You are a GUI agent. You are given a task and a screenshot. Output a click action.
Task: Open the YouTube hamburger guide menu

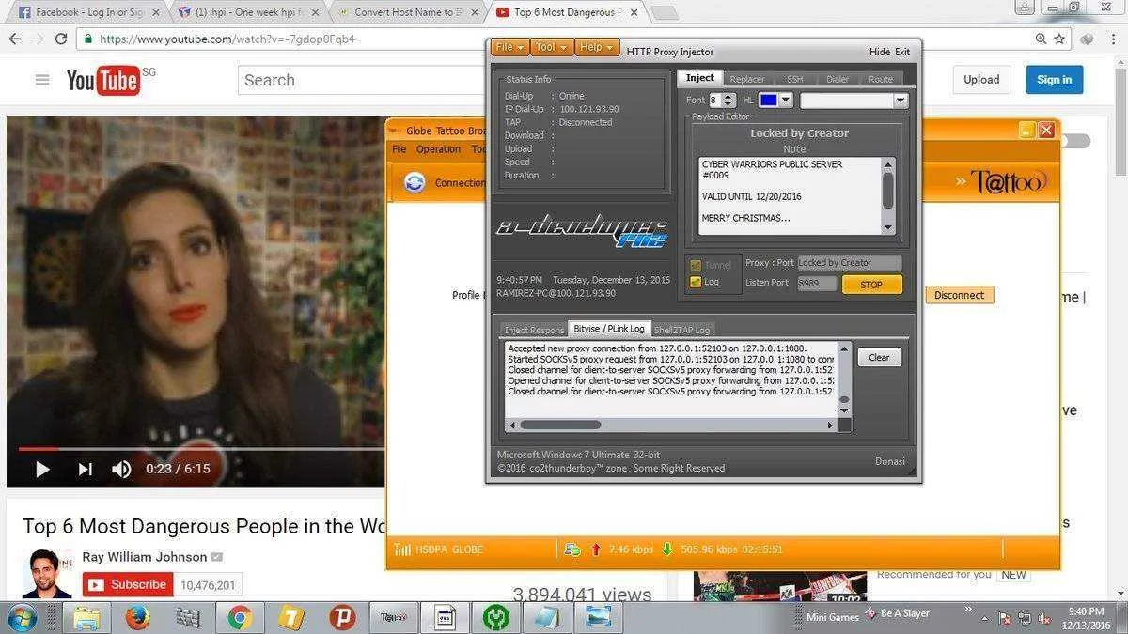coord(42,80)
